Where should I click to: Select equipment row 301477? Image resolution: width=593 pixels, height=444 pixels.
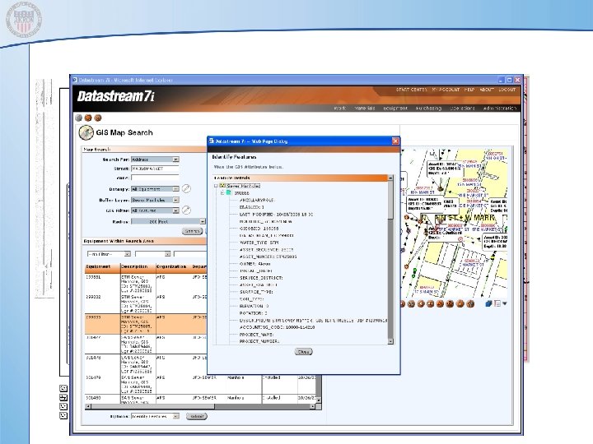coord(146,345)
